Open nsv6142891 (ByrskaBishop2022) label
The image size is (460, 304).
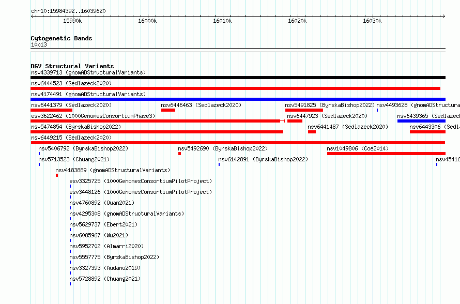263,159
